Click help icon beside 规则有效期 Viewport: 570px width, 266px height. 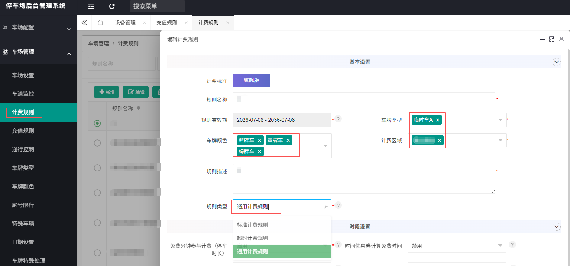339,119
